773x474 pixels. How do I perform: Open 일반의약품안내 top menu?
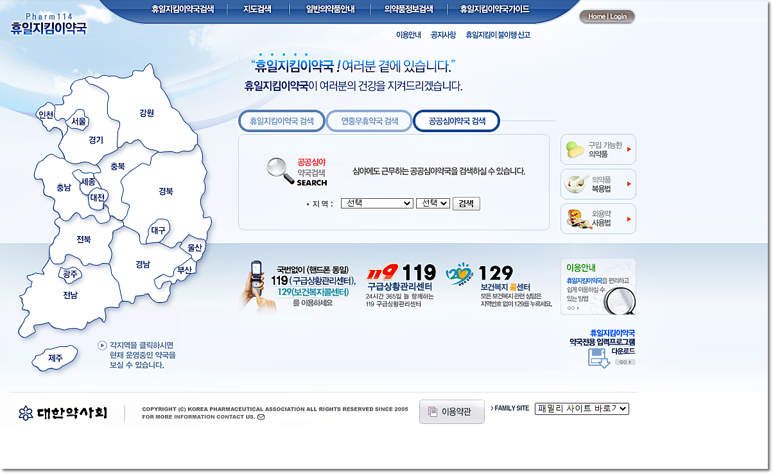coord(330,9)
